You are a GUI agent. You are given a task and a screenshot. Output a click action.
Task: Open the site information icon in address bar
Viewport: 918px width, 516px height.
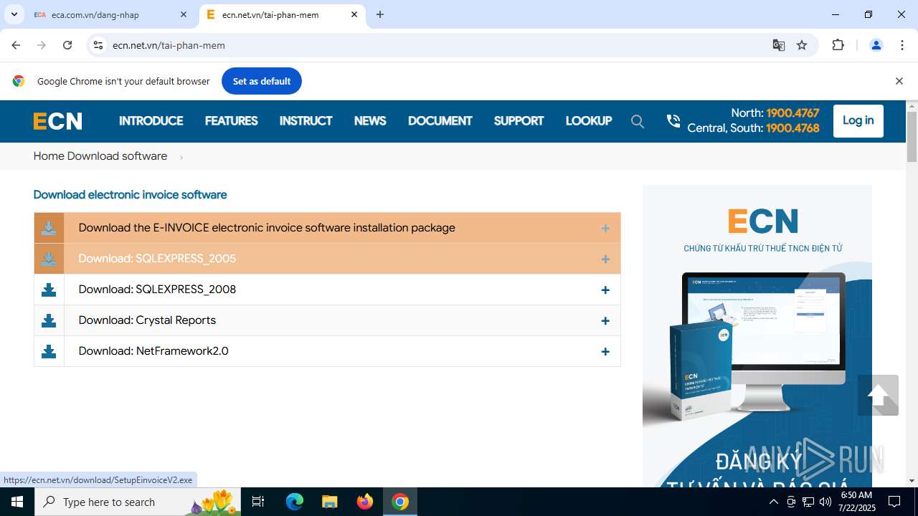coord(99,45)
